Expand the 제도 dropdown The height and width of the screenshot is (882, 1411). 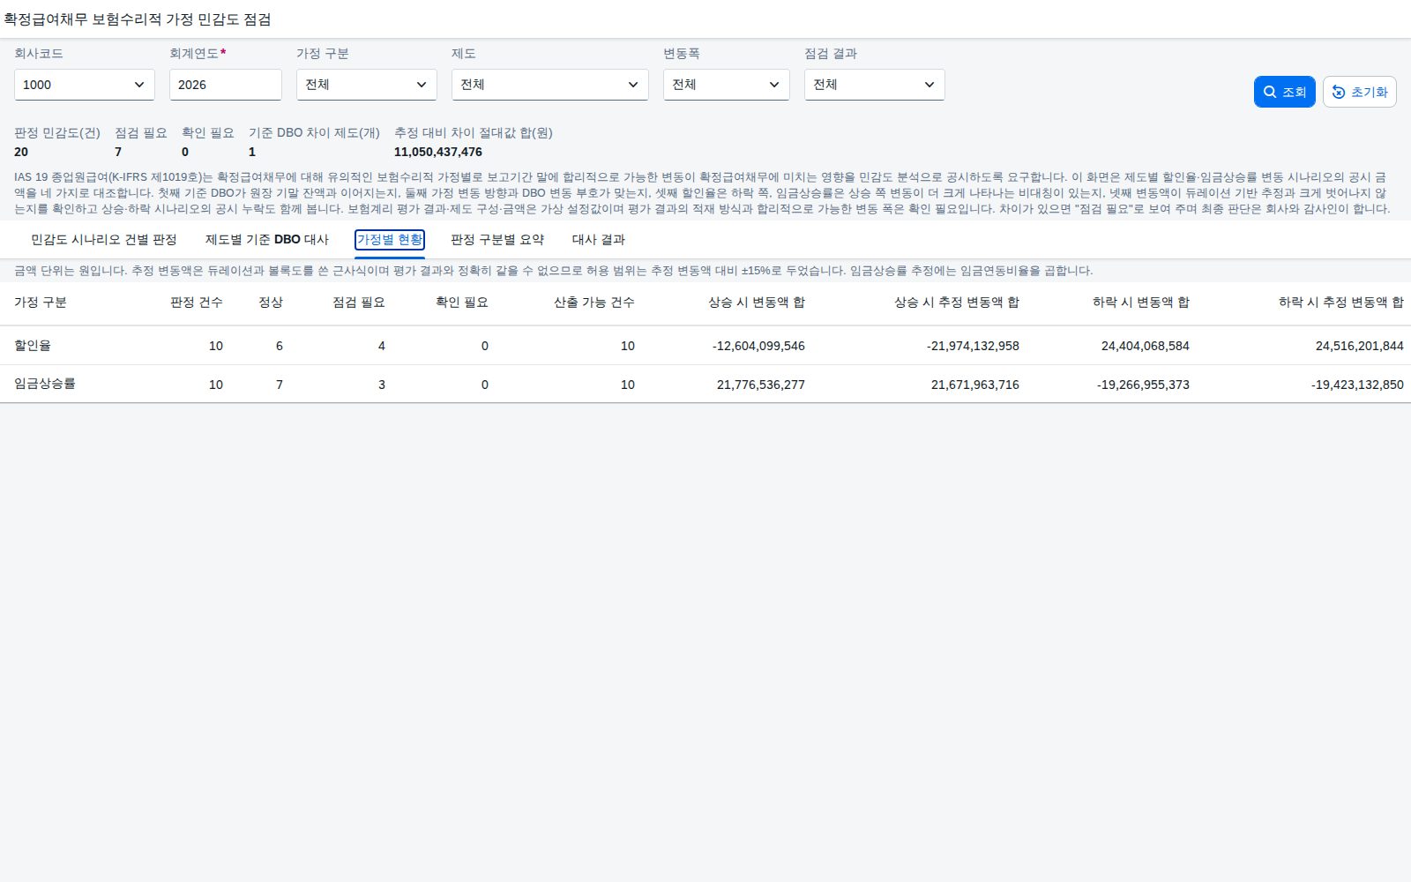pyautogui.click(x=550, y=85)
